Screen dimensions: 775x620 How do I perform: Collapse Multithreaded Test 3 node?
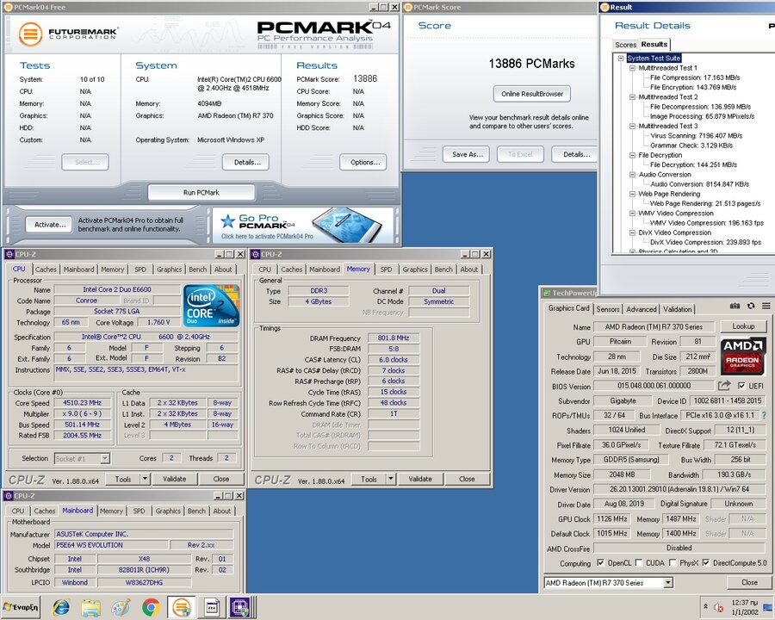click(632, 126)
